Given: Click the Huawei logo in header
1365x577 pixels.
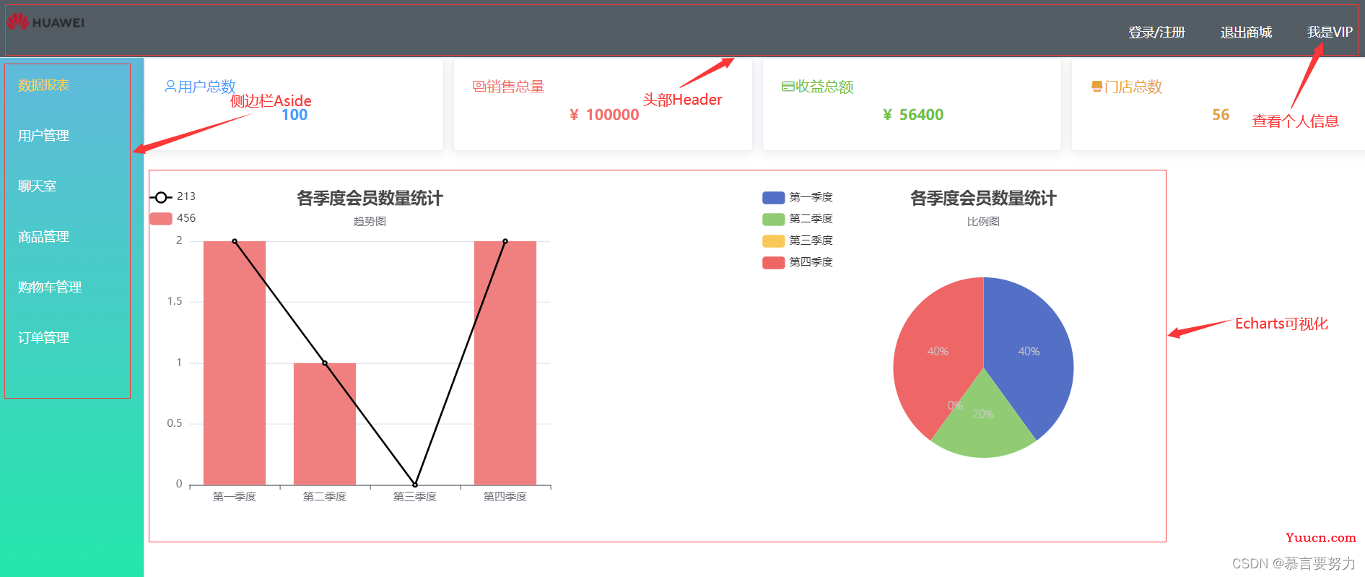Looking at the screenshot, I should pos(45,22).
